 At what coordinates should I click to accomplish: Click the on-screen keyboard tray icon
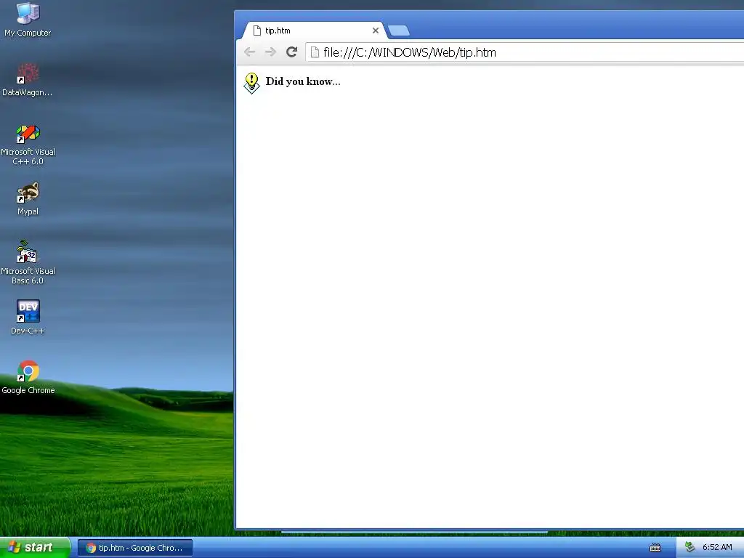[x=655, y=548]
